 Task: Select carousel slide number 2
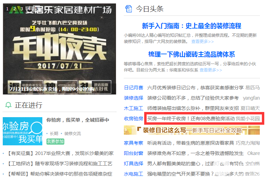click(x=14, y=9)
